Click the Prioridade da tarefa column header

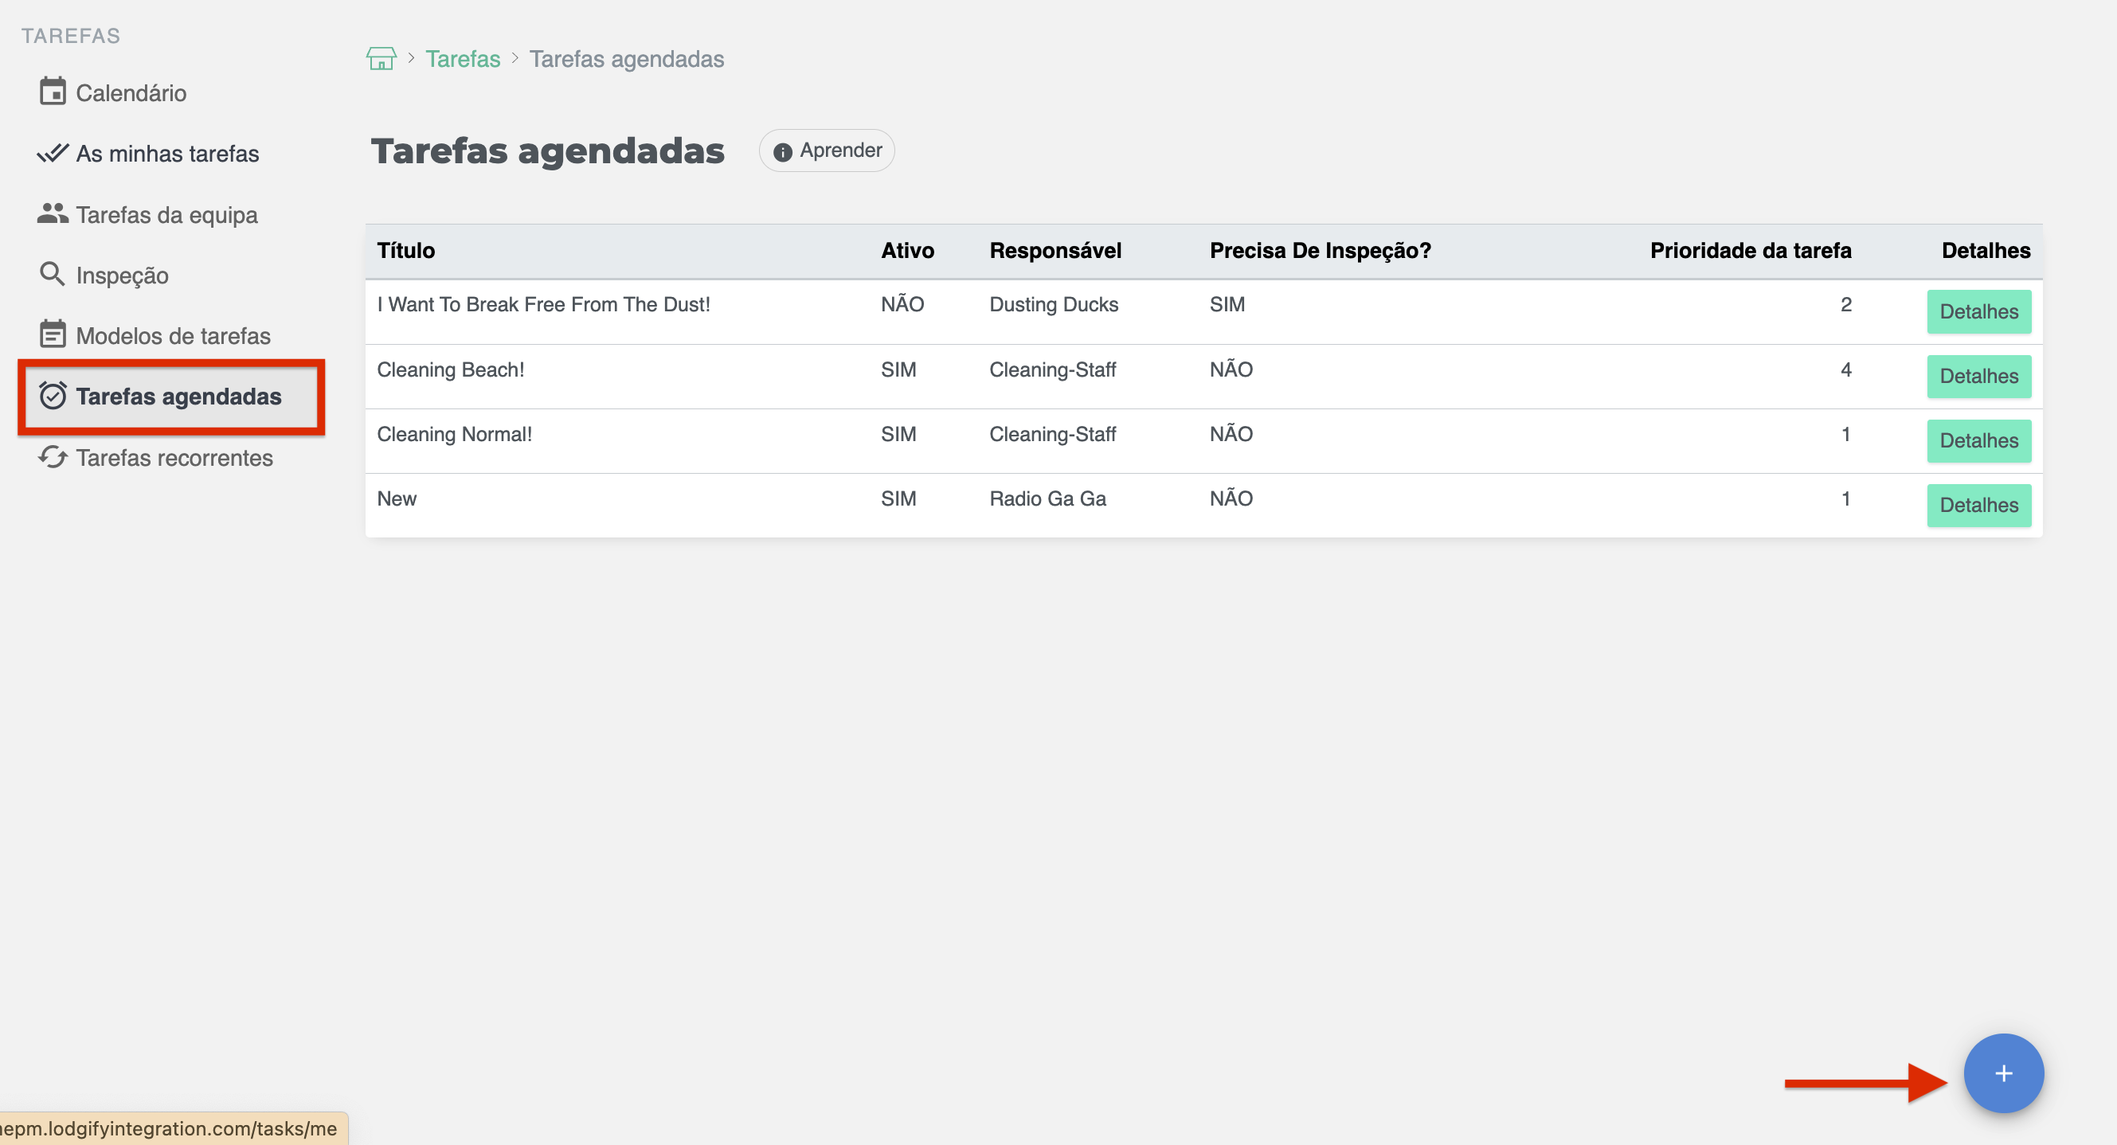coord(1750,251)
